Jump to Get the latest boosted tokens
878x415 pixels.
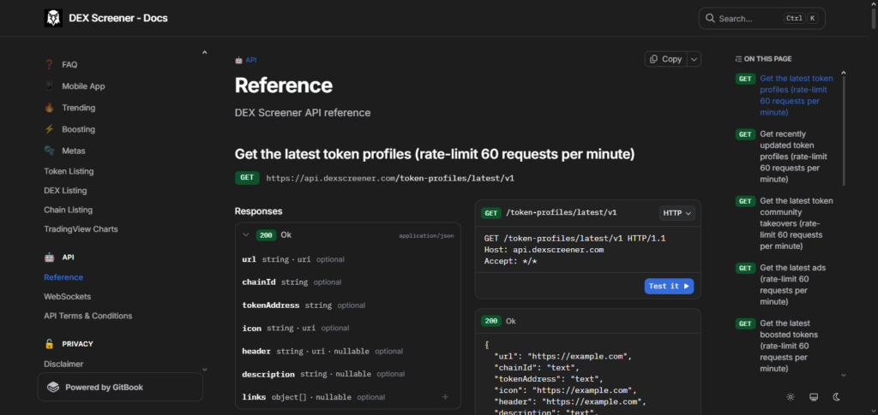coord(789,346)
